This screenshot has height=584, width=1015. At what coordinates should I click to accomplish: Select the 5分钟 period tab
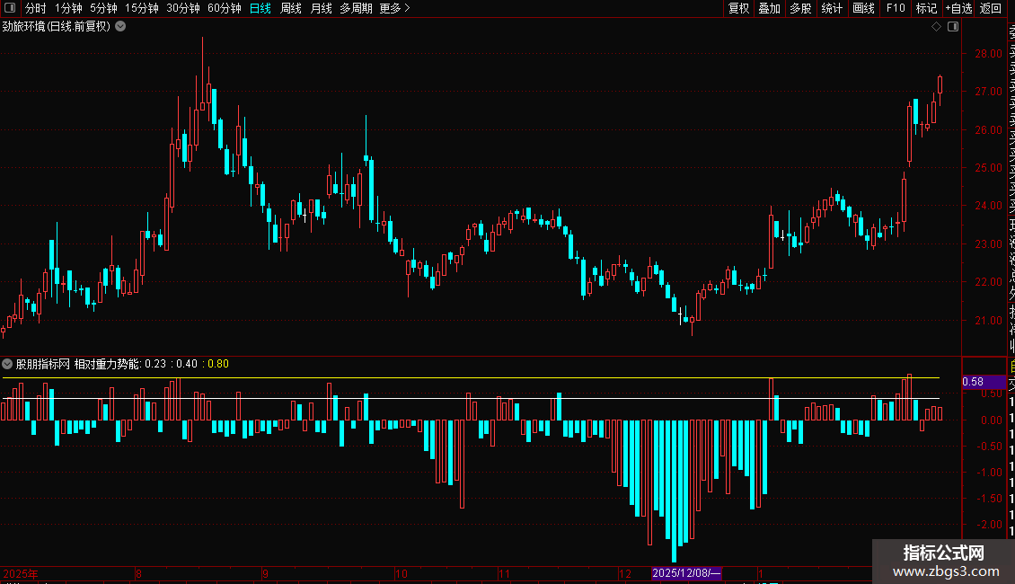tap(103, 8)
